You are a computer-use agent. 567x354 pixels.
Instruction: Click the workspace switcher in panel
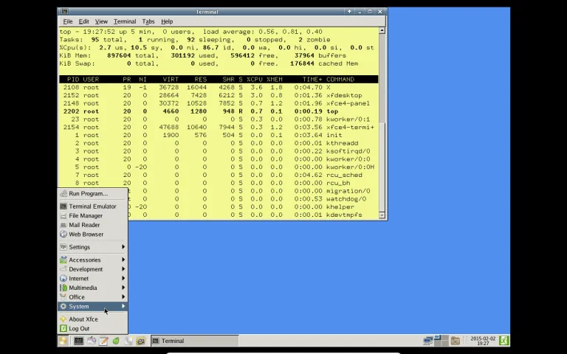pos(441,340)
